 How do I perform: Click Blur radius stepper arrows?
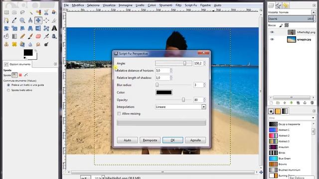click(x=204, y=85)
